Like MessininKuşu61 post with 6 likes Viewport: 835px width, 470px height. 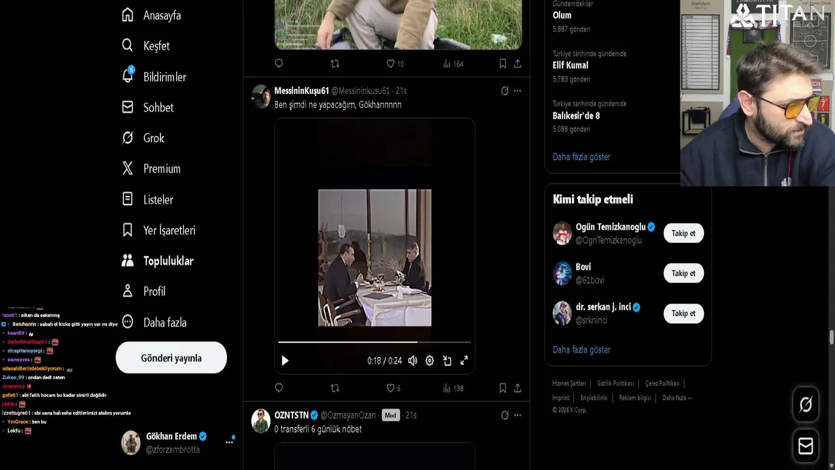click(393, 388)
